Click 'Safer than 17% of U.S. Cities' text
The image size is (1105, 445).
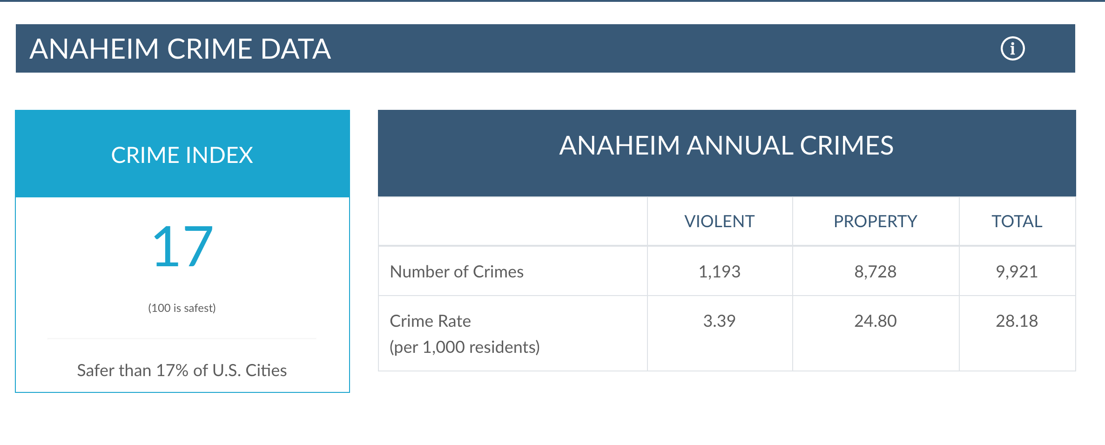[x=182, y=370]
